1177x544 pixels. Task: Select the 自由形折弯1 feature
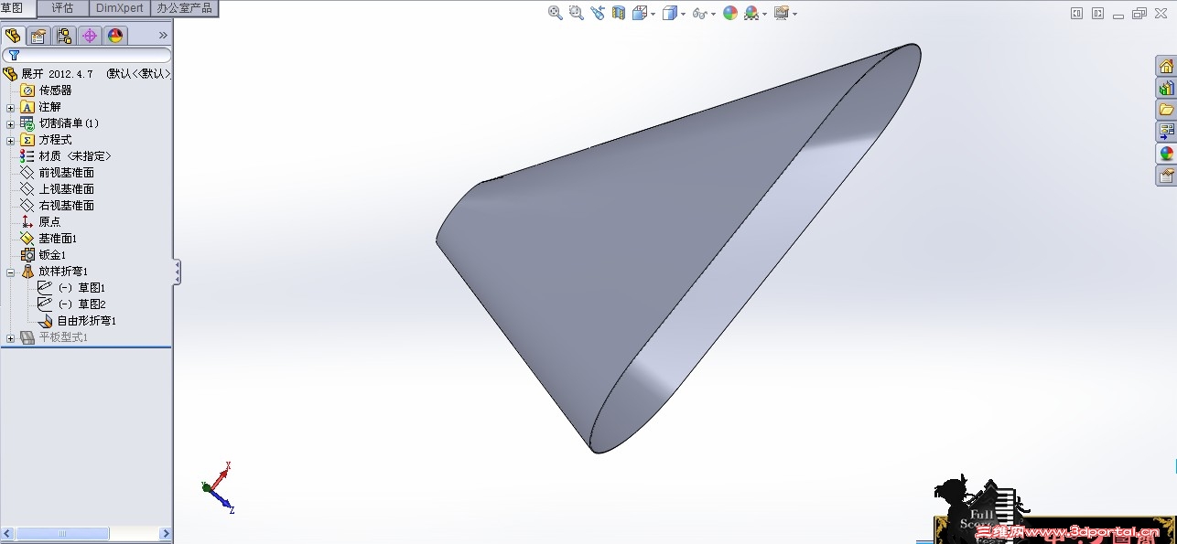point(77,320)
